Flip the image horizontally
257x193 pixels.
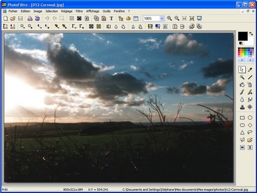coord(175,27)
